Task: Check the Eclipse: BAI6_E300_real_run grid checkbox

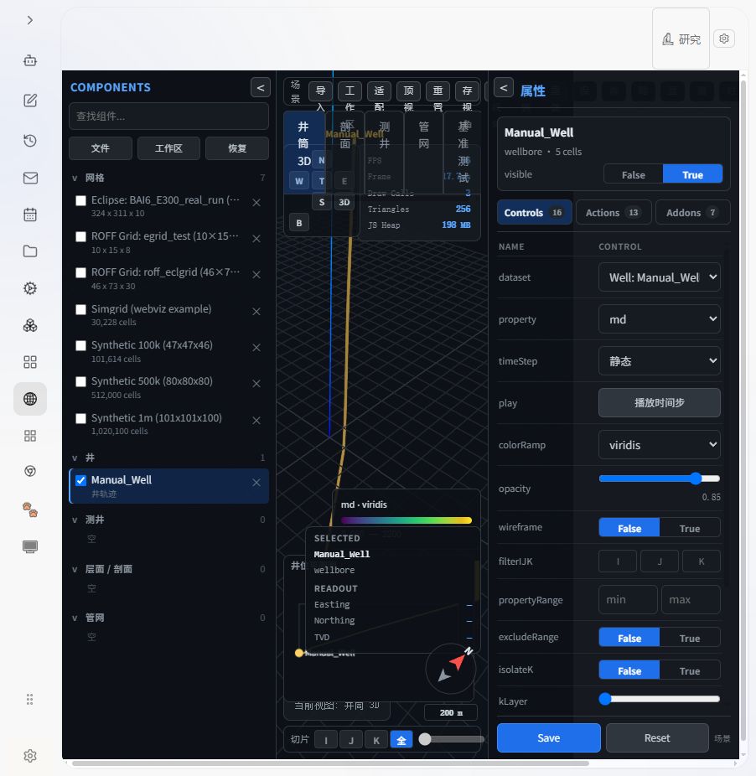Action: 80,200
